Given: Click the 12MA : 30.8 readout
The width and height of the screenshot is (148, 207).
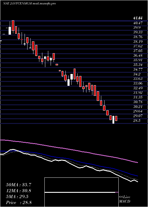Looking at the screenshot, I should pos(19,191).
